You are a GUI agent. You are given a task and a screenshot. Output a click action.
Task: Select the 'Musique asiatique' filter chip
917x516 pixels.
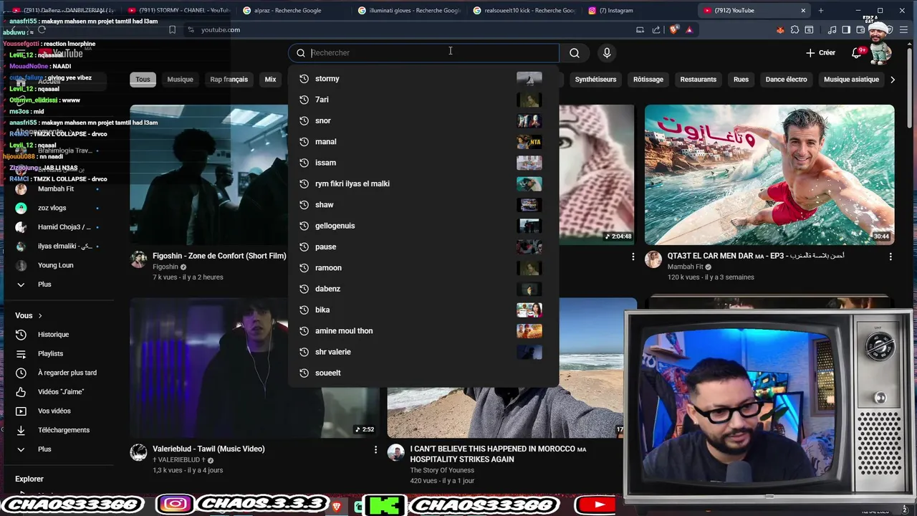[851, 80]
